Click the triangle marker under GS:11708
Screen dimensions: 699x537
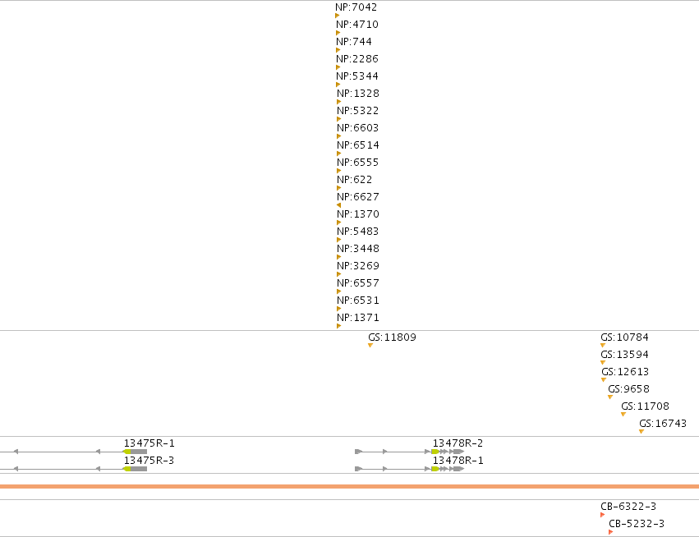pyautogui.click(x=623, y=415)
